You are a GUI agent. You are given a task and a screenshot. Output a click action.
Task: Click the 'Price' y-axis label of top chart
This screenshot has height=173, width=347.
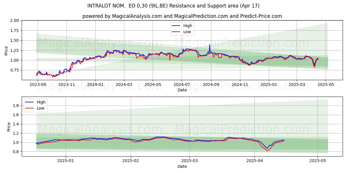(6, 50)
